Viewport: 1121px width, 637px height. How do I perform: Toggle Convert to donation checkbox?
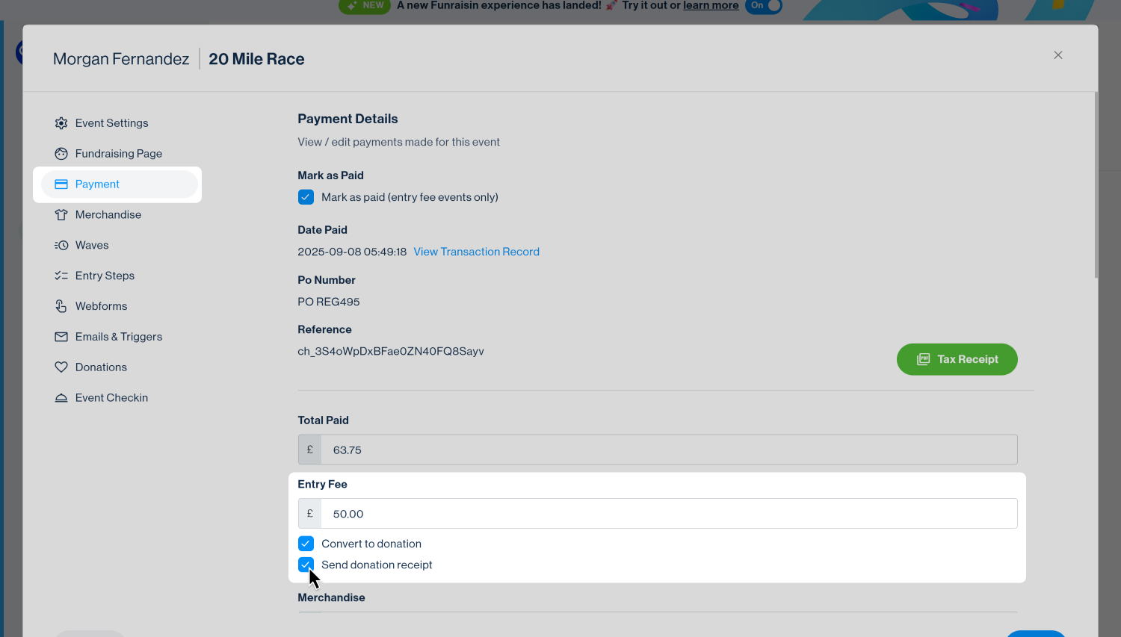[x=306, y=544]
